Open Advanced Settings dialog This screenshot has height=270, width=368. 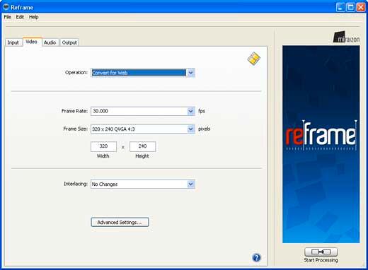(x=120, y=222)
